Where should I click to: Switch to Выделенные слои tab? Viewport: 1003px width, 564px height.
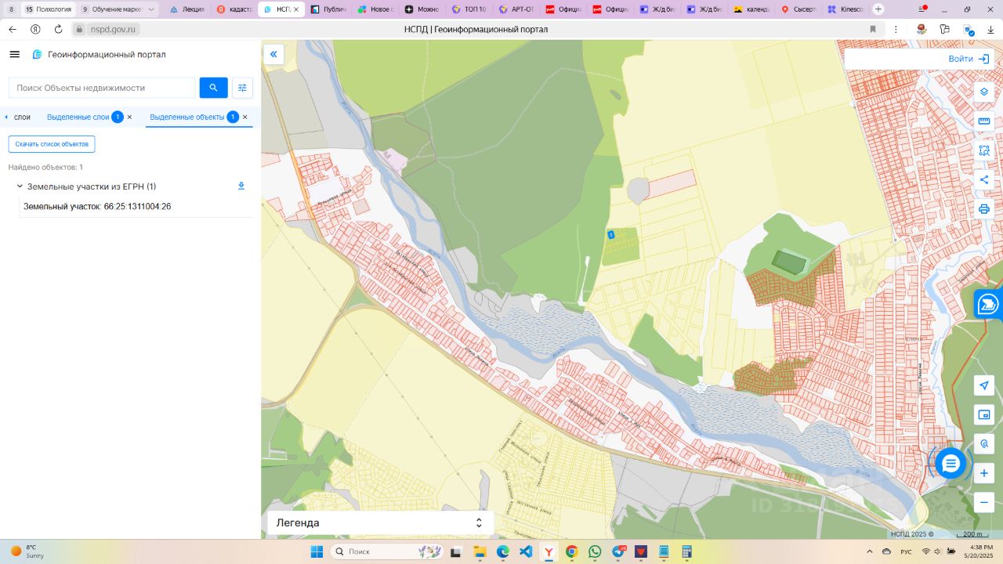78,117
